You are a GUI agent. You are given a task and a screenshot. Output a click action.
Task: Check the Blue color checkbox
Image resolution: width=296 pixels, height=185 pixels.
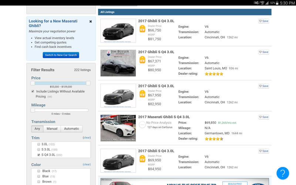(39, 176)
